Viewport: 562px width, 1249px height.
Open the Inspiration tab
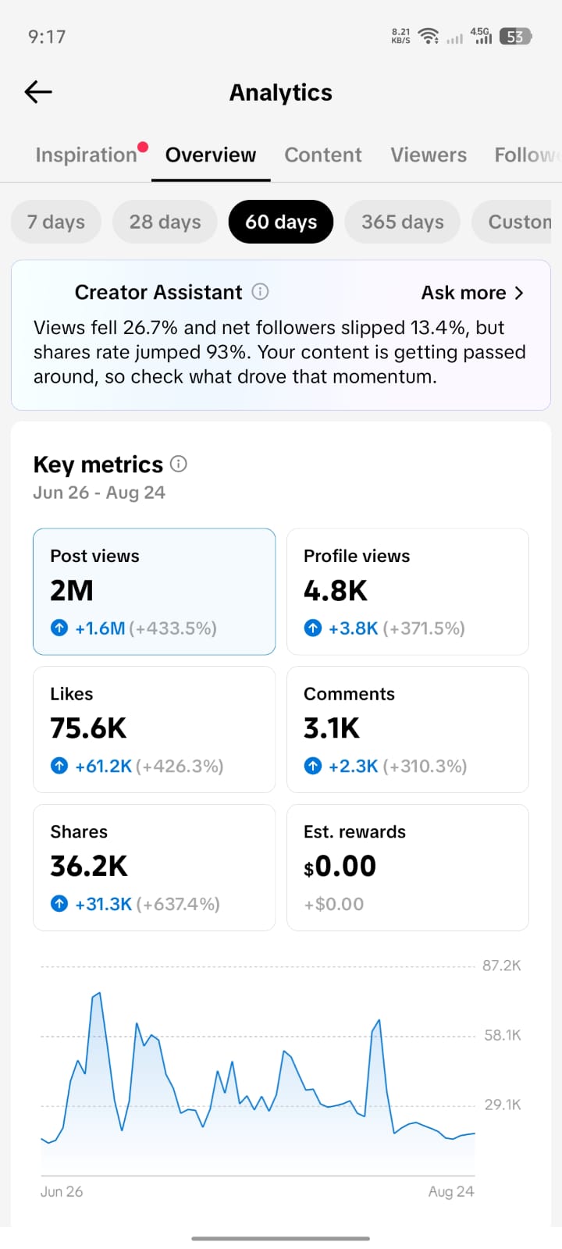[86, 155]
